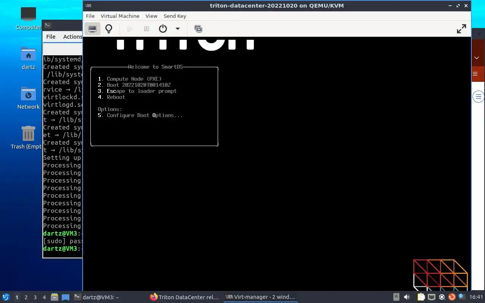This screenshot has width=485, height=303.
Task: Click circled list icon in background window
Action: click(478, 97)
